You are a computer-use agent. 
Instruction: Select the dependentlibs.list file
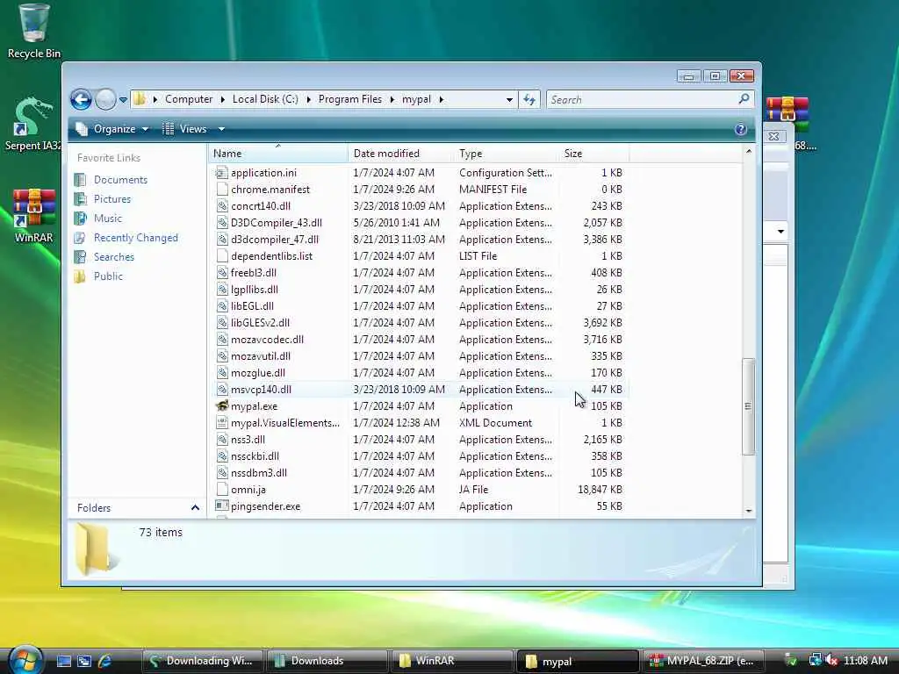point(271,256)
